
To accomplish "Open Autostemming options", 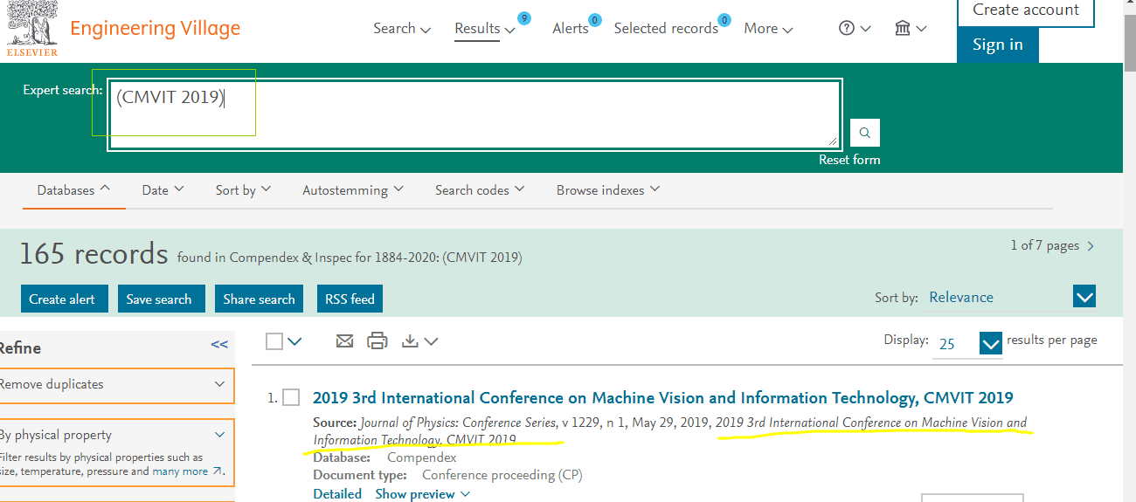I will tap(353, 190).
